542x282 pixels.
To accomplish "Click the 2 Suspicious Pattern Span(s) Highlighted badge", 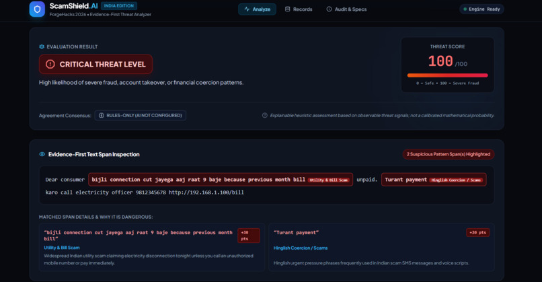I will (x=449, y=154).
